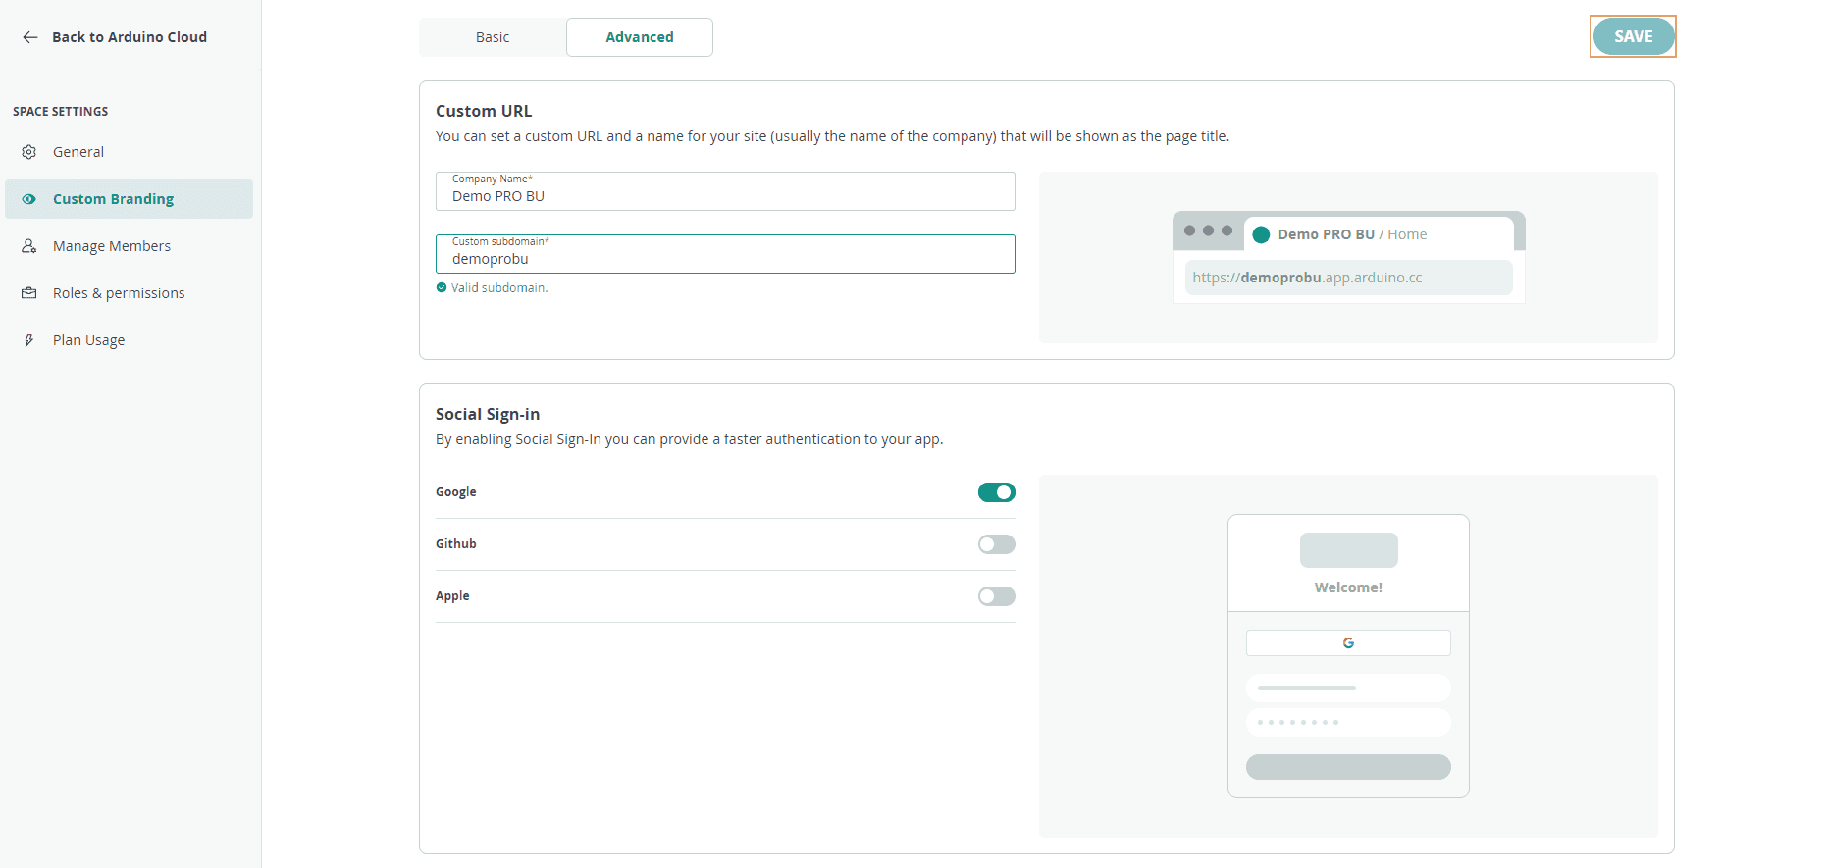The width and height of the screenshot is (1826, 868).
Task: Click the green valid subdomain checkmark
Action: (x=442, y=288)
